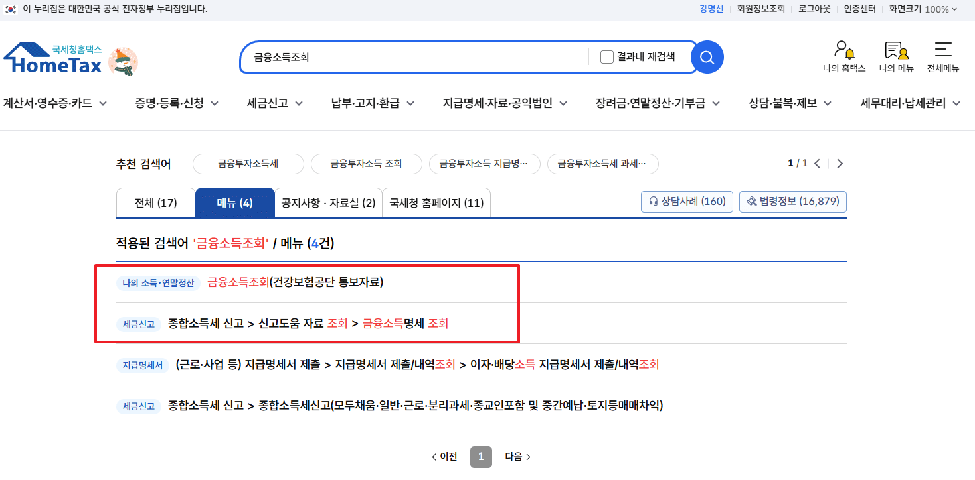Click the blue search magnifier icon
975x480 pixels.
(706, 57)
